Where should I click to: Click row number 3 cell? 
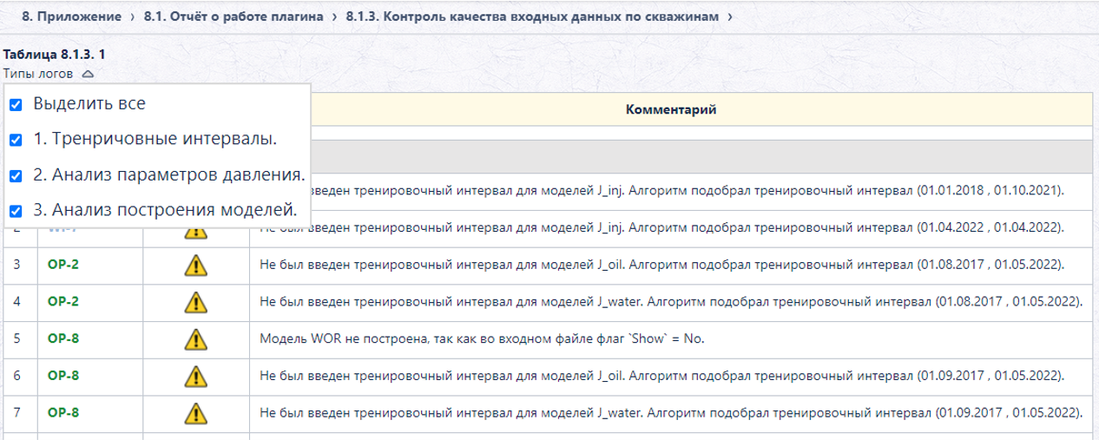(19, 265)
